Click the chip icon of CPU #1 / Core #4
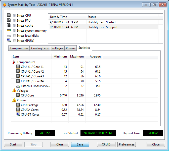Image resolution: width=169 pixels, height=151 pixels. 18,81
